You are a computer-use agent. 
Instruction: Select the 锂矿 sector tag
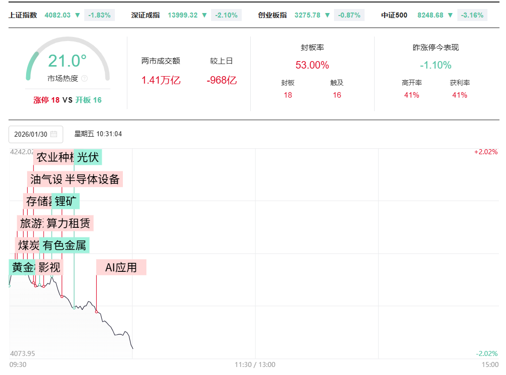66,201
